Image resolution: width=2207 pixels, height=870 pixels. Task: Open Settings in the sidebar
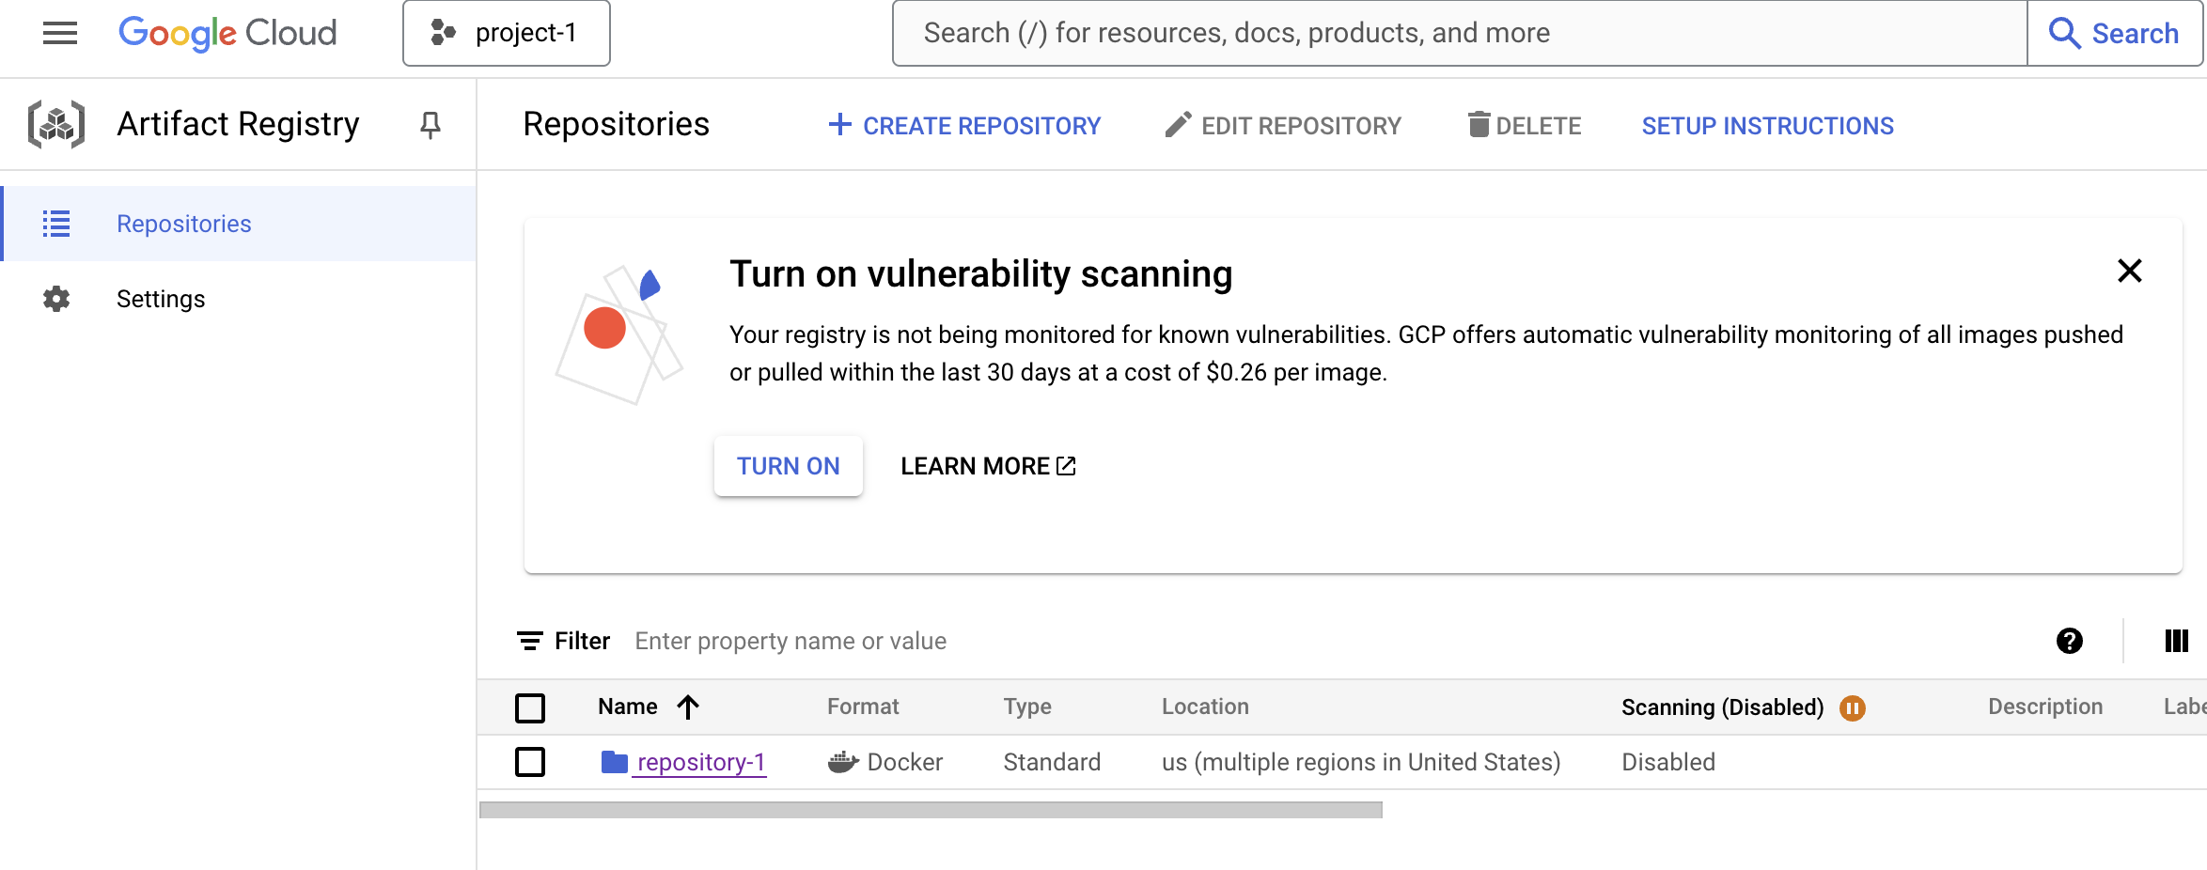click(240, 299)
